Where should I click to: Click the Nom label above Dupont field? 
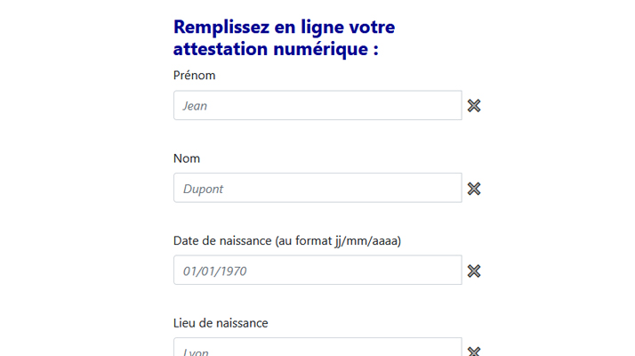coord(187,158)
